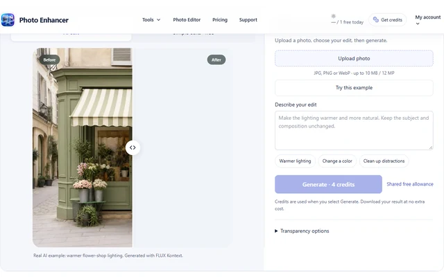Viewport: 444px width, 277px height.
Task: Expand the My account menu
Action: 427,20
